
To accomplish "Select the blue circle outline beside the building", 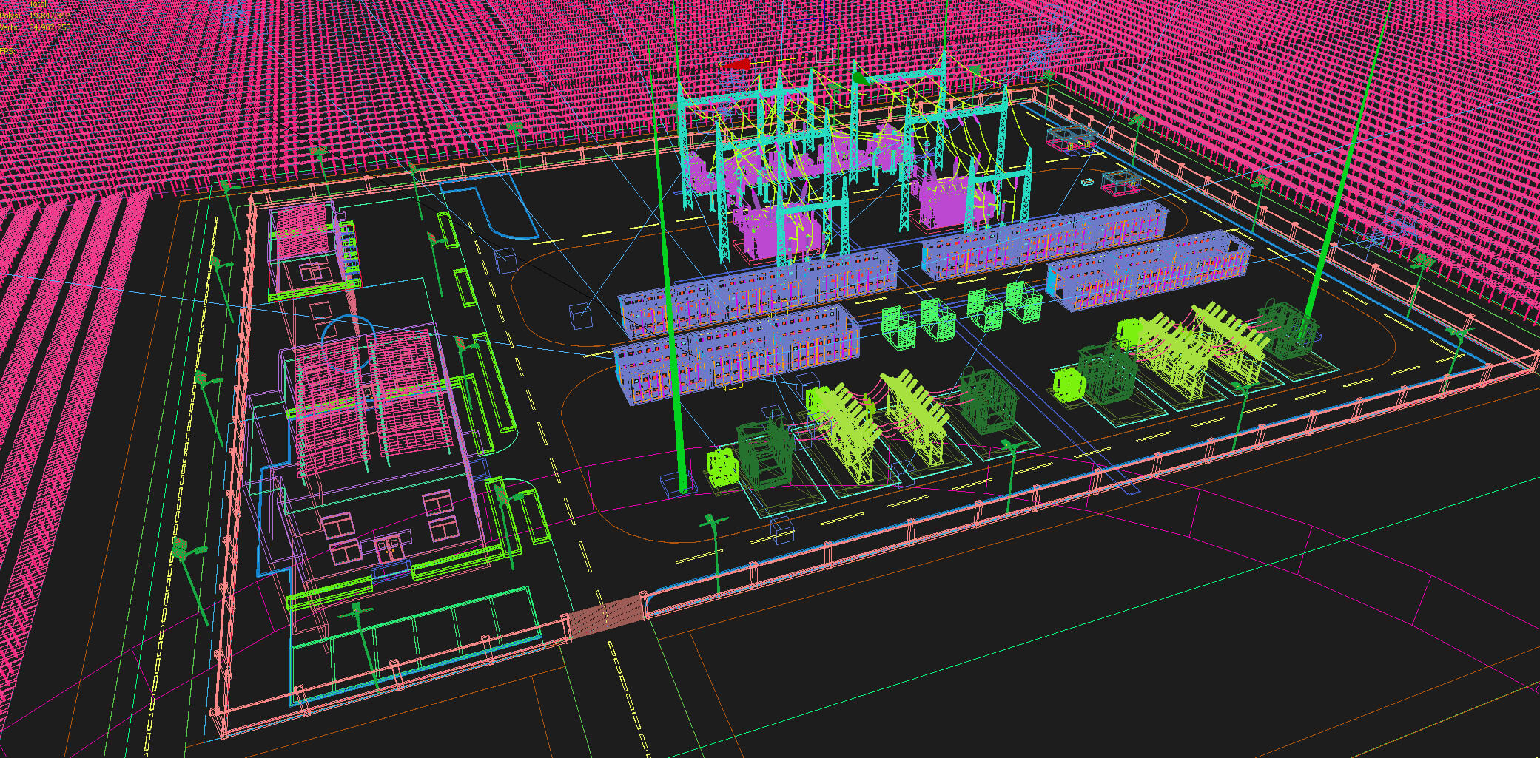I will [x=347, y=342].
